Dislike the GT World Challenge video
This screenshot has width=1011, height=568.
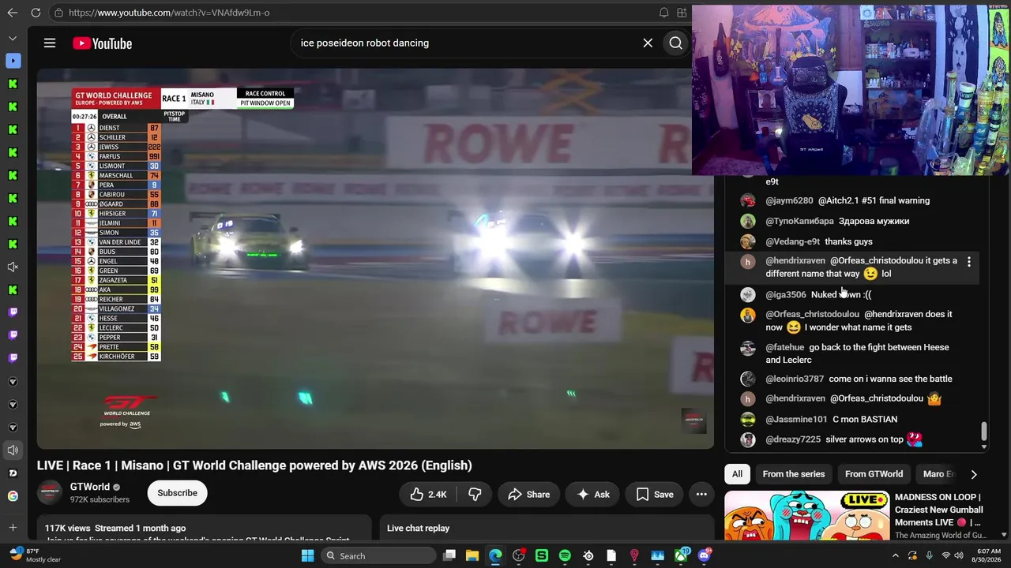tap(475, 495)
